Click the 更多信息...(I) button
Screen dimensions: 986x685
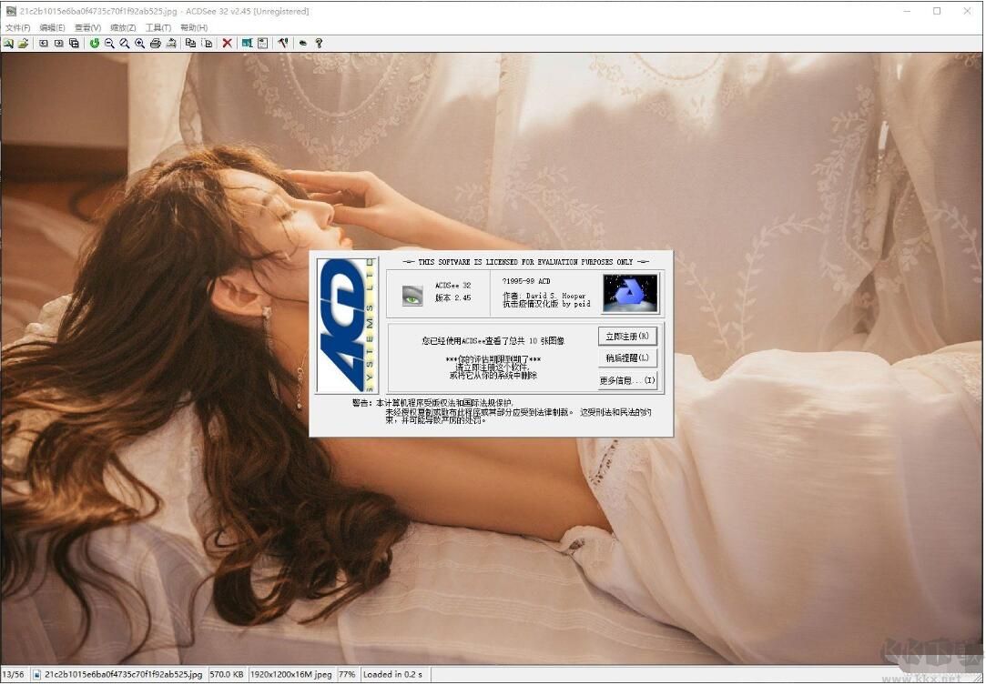pyautogui.click(x=627, y=380)
